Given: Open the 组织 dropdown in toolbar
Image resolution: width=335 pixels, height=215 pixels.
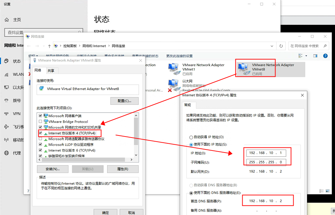Looking at the screenshot, I should 33,56.
